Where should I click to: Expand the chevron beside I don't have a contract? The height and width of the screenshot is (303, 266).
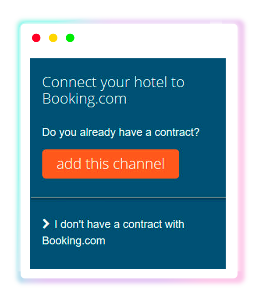46,224
